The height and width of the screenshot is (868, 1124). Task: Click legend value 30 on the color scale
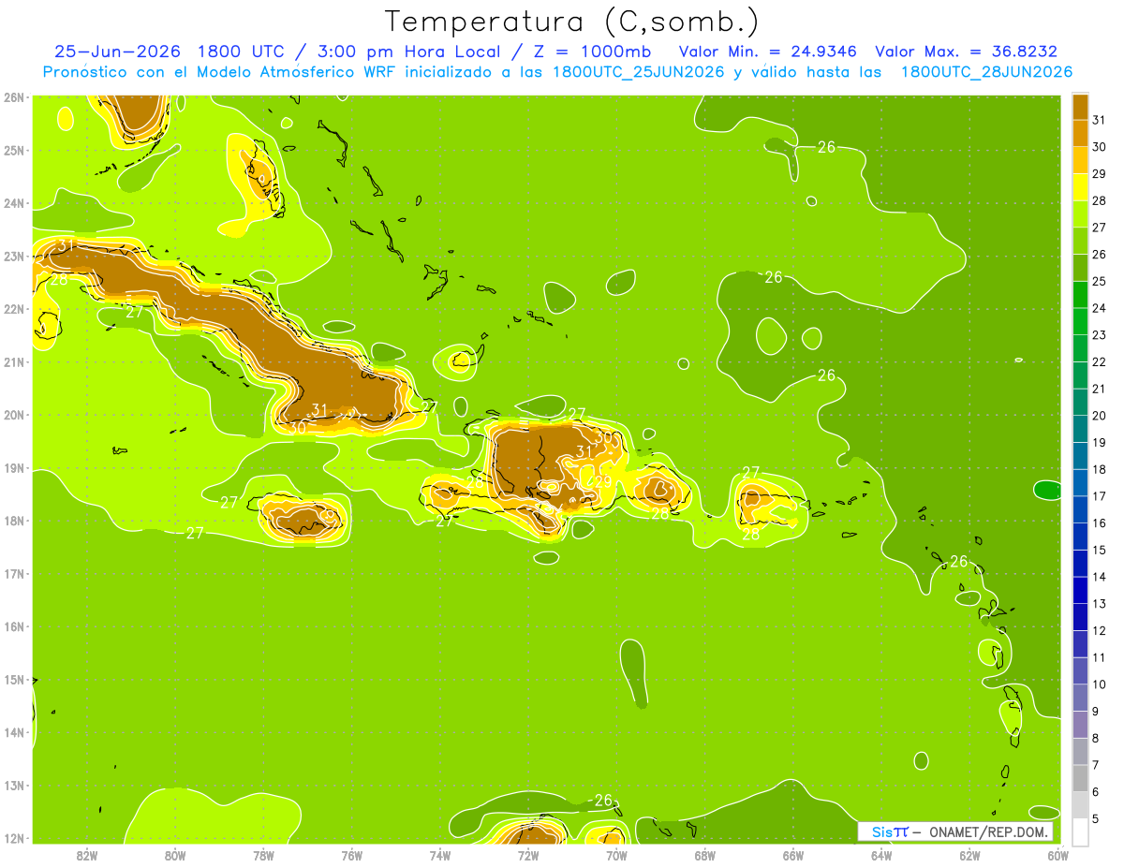[x=1099, y=147]
